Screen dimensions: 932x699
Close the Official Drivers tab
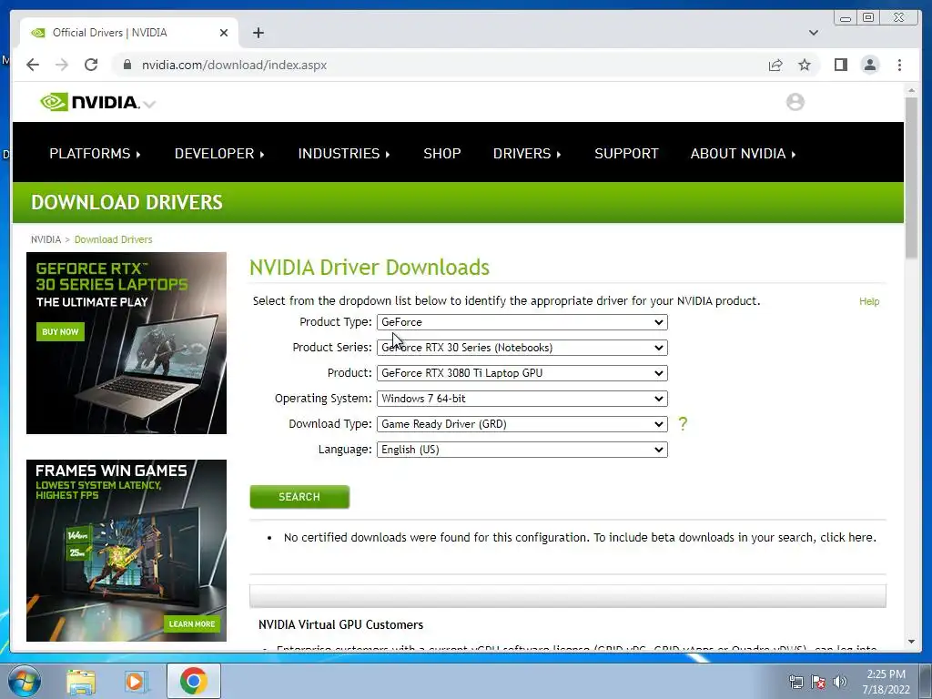coord(224,33)
